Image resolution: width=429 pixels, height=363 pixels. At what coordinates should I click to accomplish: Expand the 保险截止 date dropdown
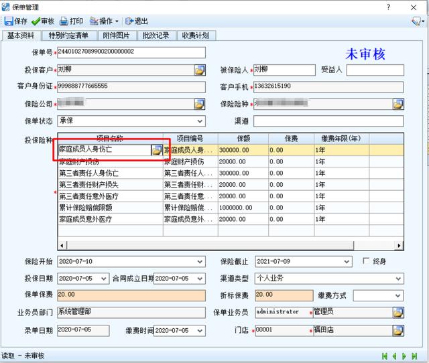point(347,262)
